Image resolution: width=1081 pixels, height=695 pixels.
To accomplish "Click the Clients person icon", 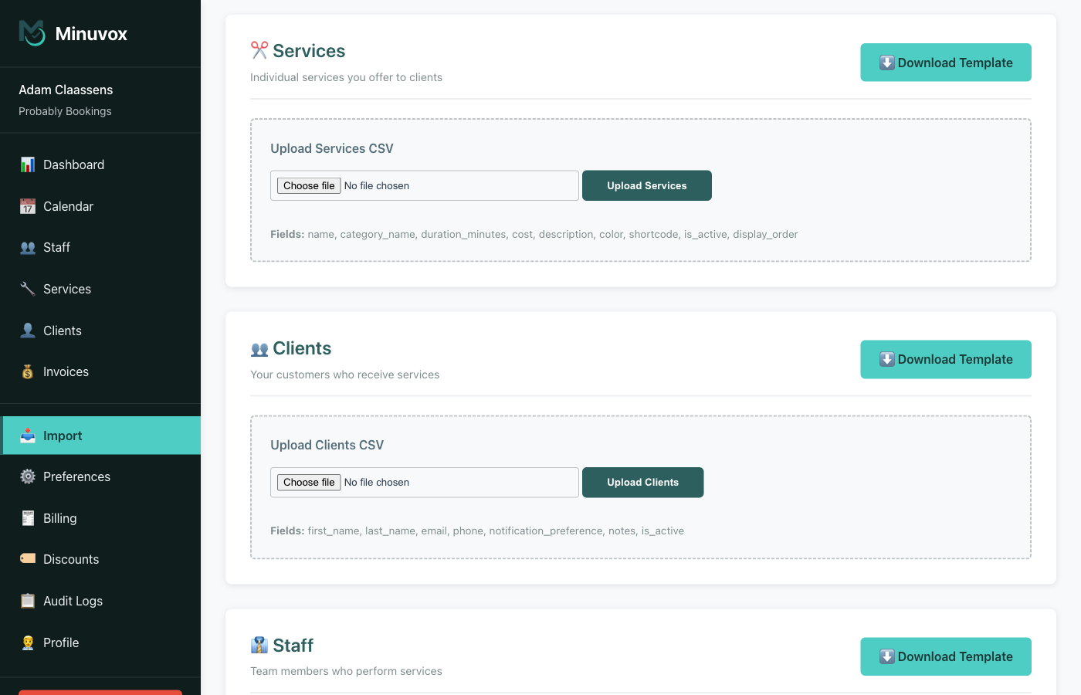I will tap(27, 330).
